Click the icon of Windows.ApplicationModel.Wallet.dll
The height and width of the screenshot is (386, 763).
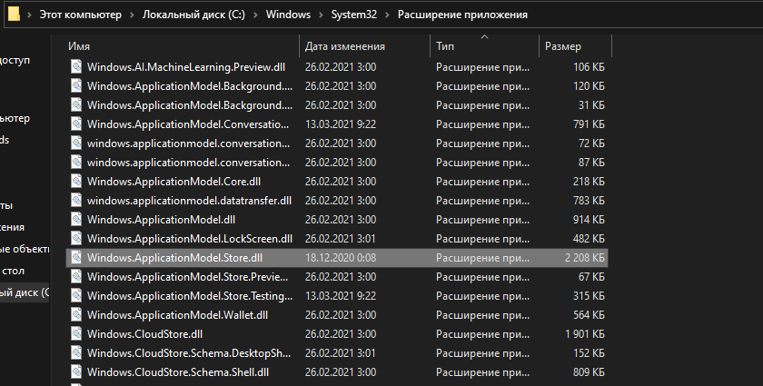[76, 315]
